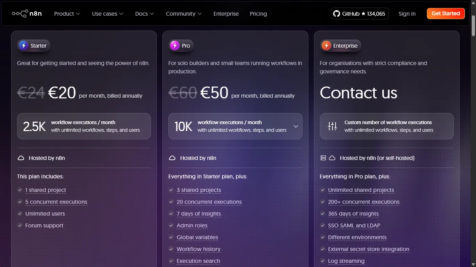Viewport: 476px width, 267px height.
Task: Expand the Community menu
Action: (184, 14)
